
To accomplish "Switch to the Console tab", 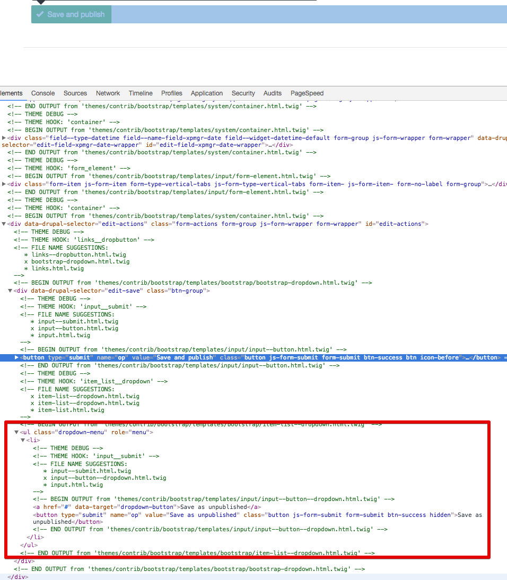I will click(42, 93).
